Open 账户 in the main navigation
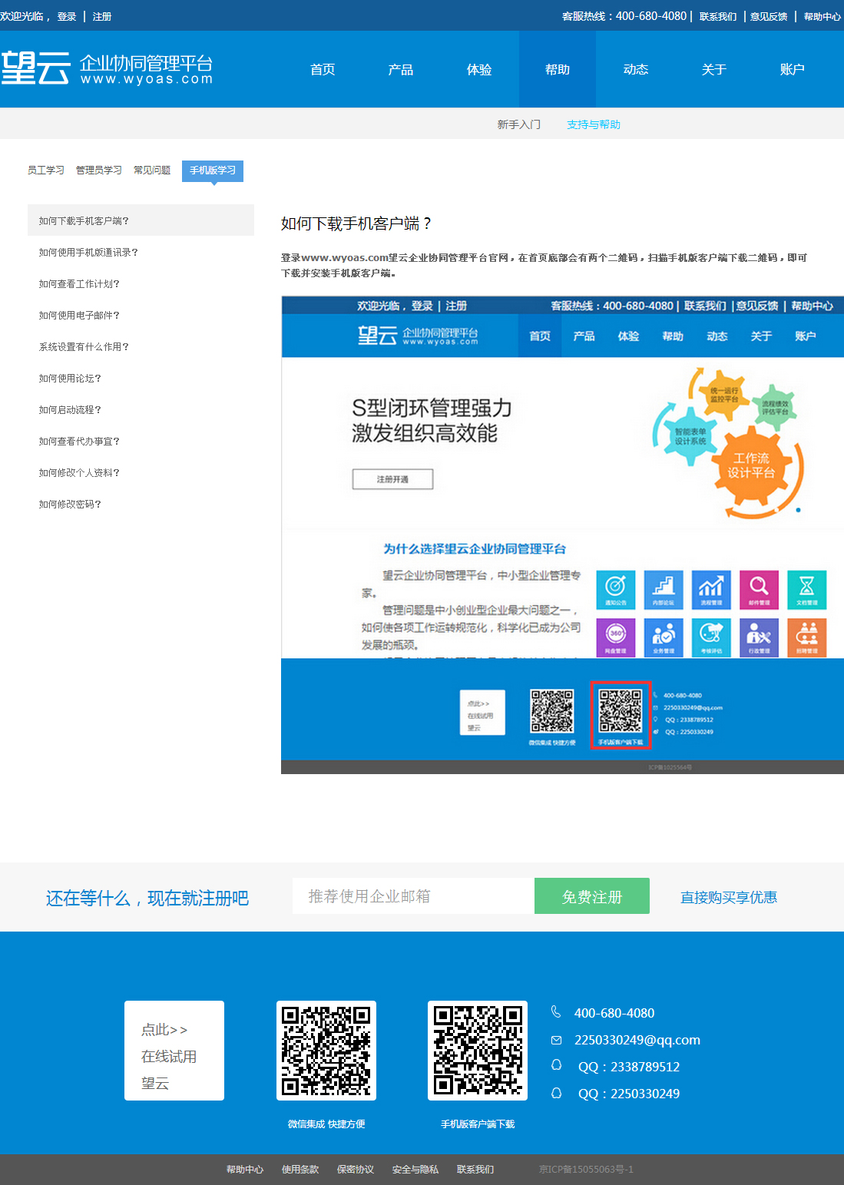The image size is (844, 1185). click(793, 69)
